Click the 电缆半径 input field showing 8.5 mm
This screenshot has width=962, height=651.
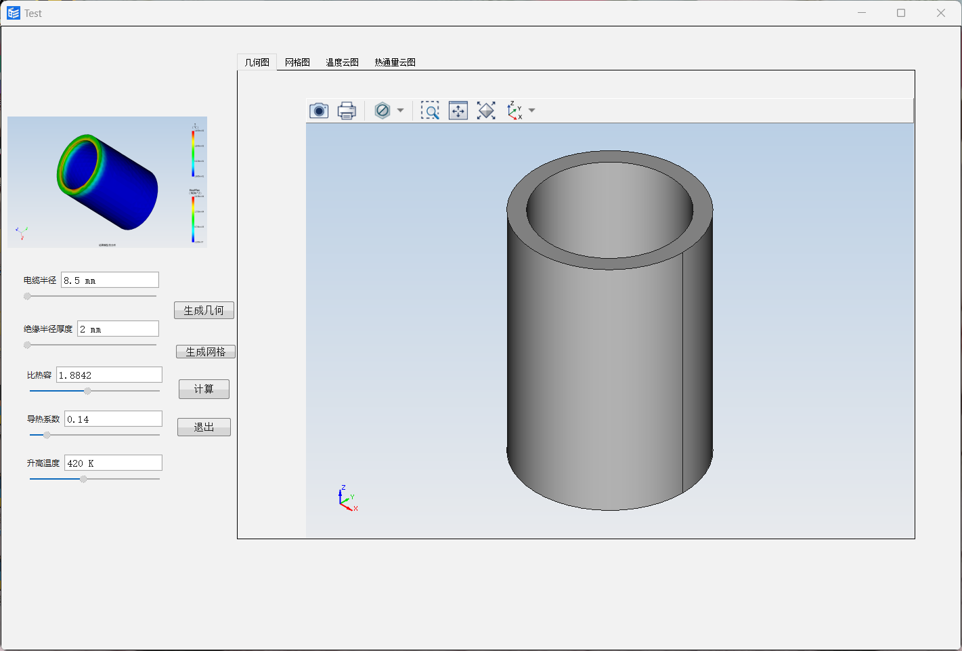pos(110,280)
